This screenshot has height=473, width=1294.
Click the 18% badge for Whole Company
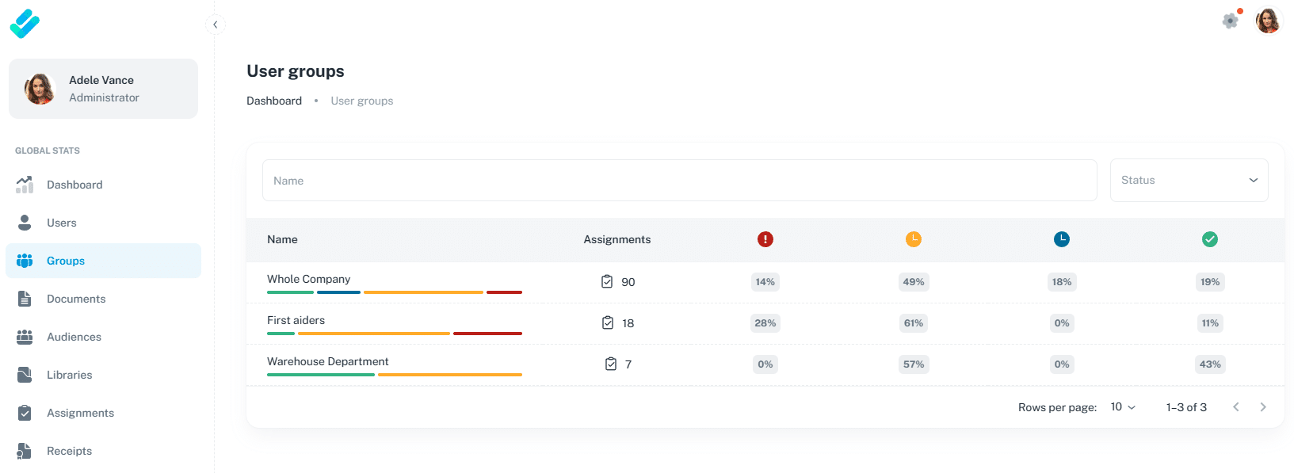[x=1062, y=282]
